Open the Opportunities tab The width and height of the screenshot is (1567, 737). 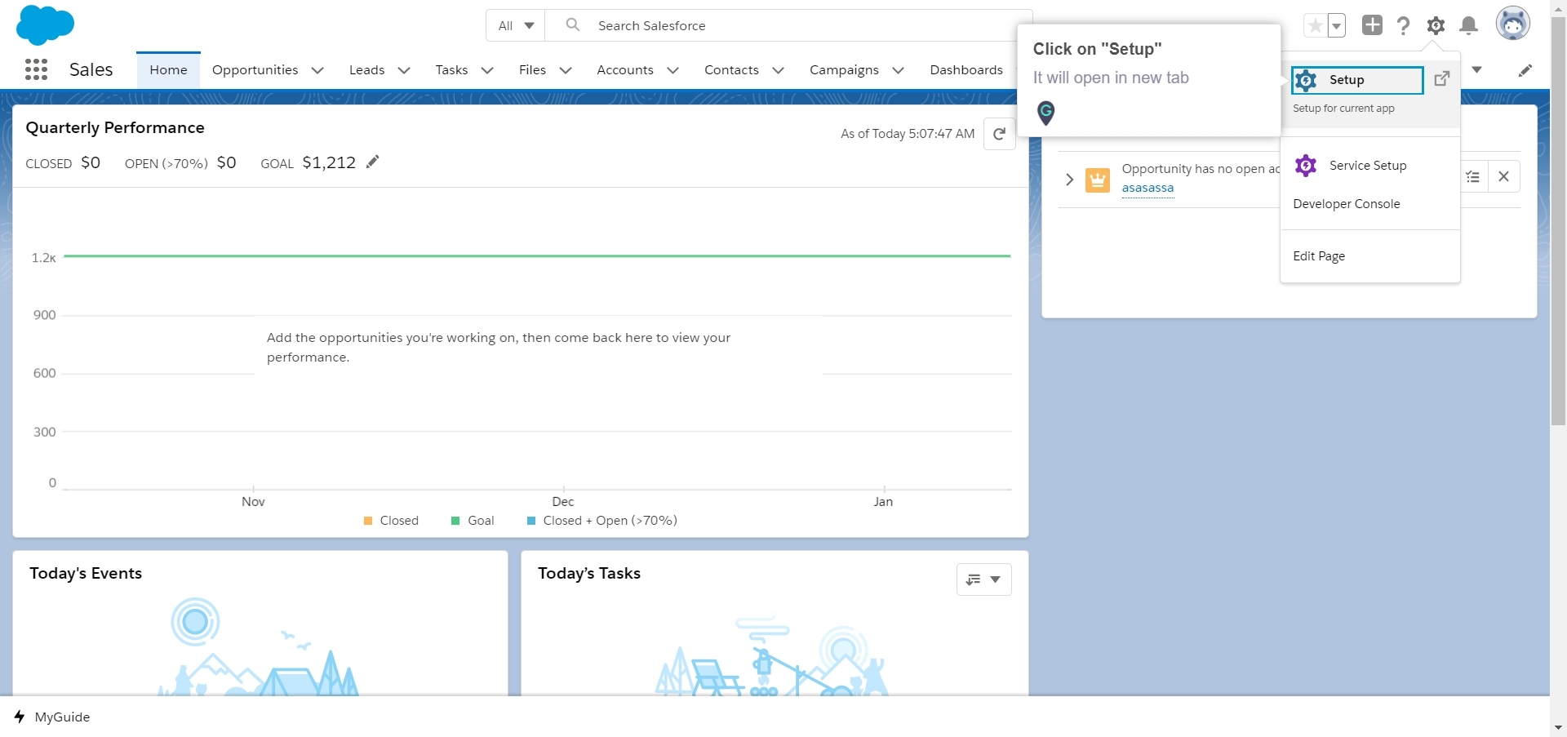(255, 70)
